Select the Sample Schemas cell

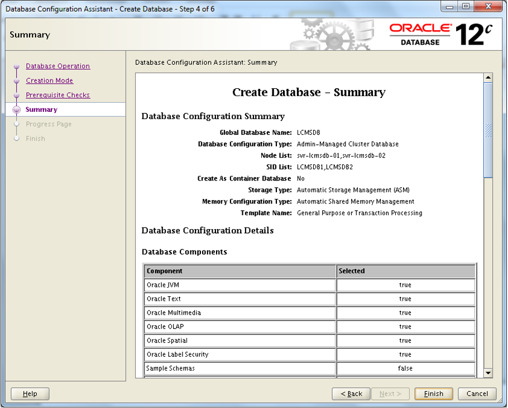239,368
